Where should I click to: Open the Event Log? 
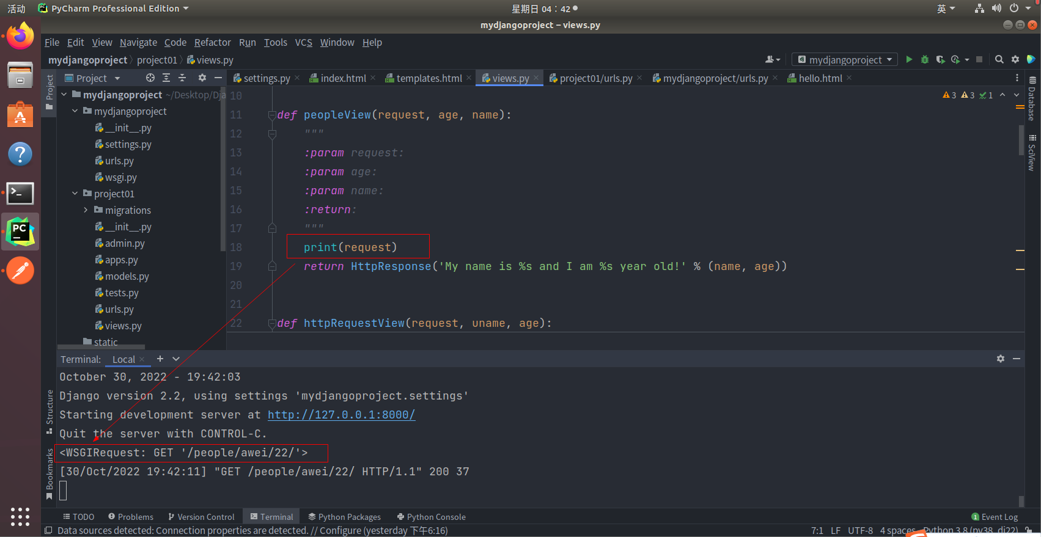995,517
